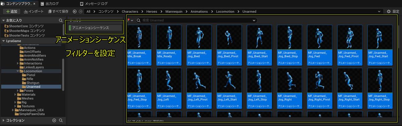Screen dimensions: 402x126
Task: Search collections with the magnifier icon
Action: pos(61,120)
